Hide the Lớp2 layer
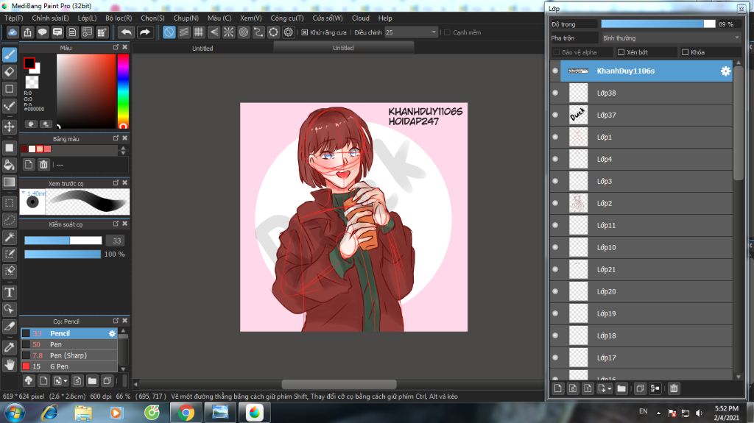 (x=555, y=203)
